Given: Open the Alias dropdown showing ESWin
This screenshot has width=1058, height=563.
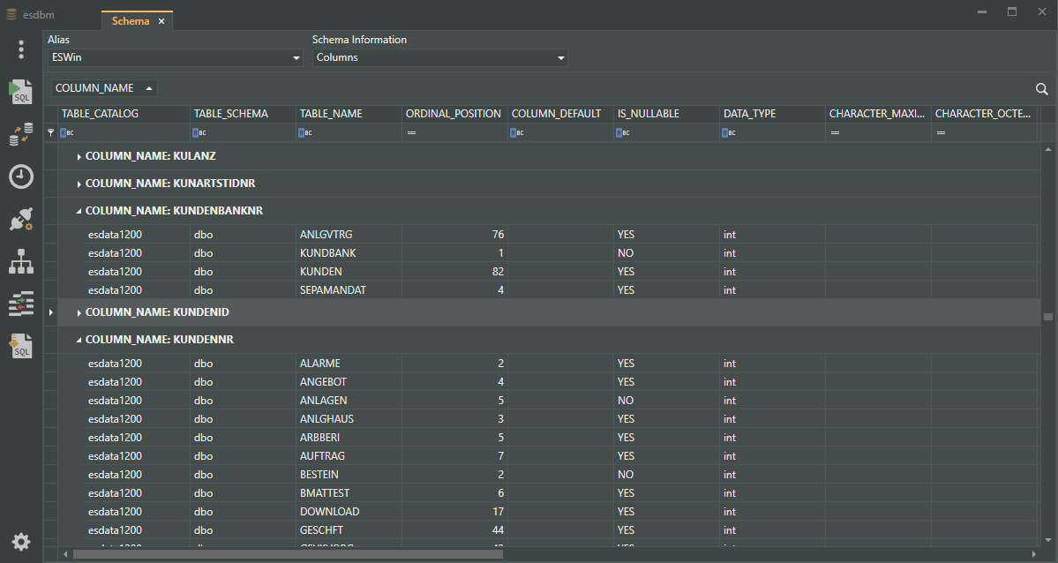Looking at the screenshot, I should (x=175, y=58).
